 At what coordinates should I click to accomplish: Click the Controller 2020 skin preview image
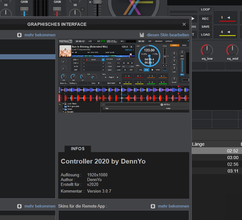tap(124, 76)
